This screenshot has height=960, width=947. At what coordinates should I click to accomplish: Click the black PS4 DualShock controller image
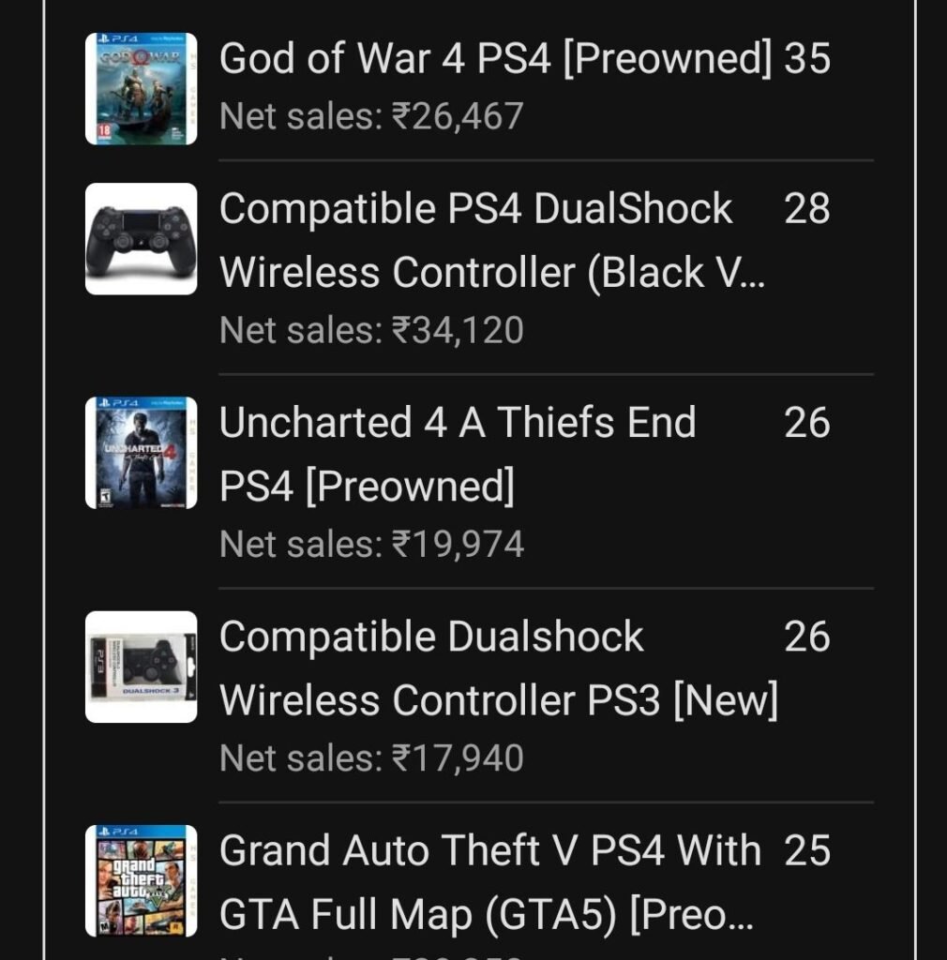pos(141,238)
